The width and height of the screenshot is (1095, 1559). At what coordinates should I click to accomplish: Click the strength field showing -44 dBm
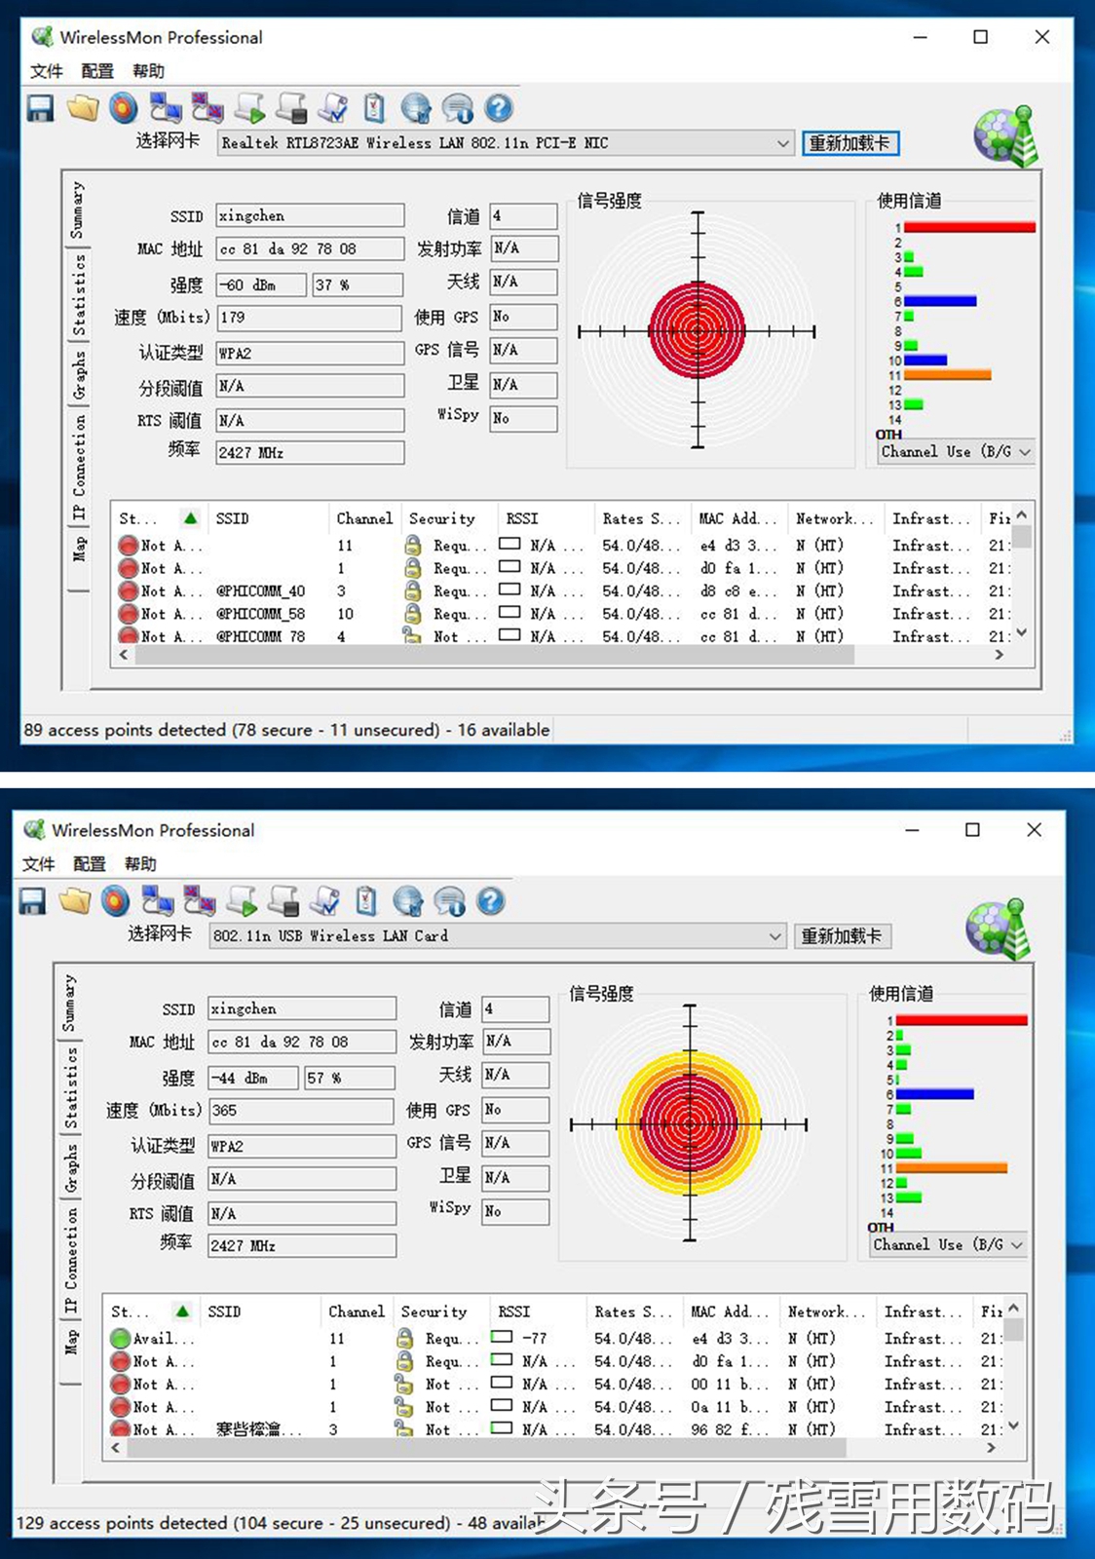pyautogui.click(x=253, y=1078)
